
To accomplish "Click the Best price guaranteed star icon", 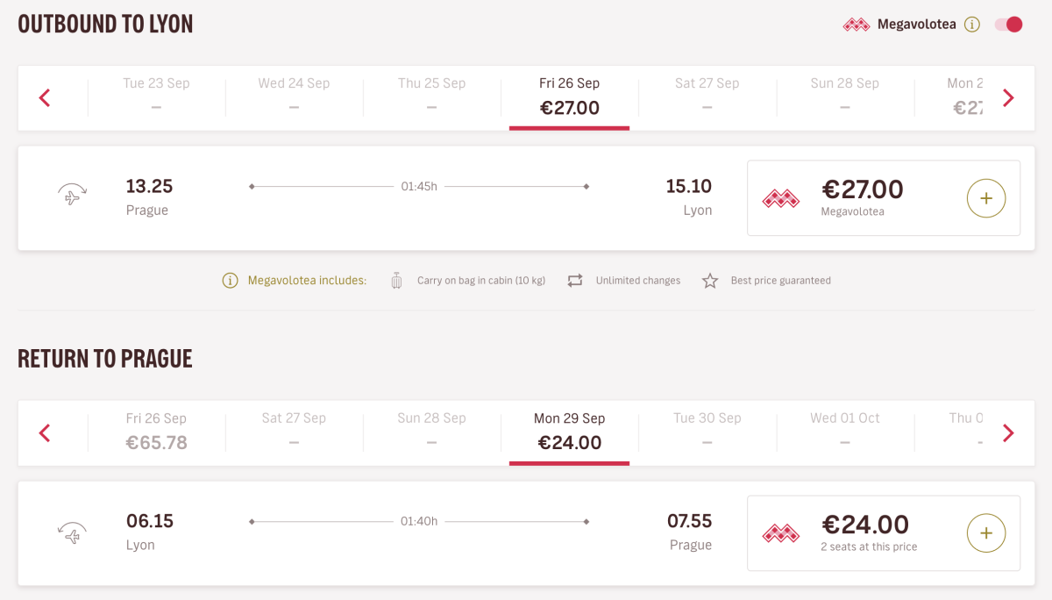I will tap(710, 281).
